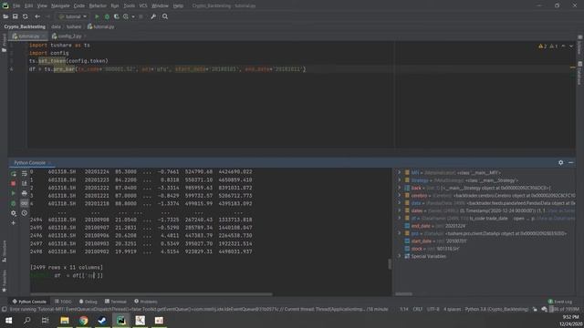Click the Back navigation arrow
The image size is (584, 328).
[37, 16]
